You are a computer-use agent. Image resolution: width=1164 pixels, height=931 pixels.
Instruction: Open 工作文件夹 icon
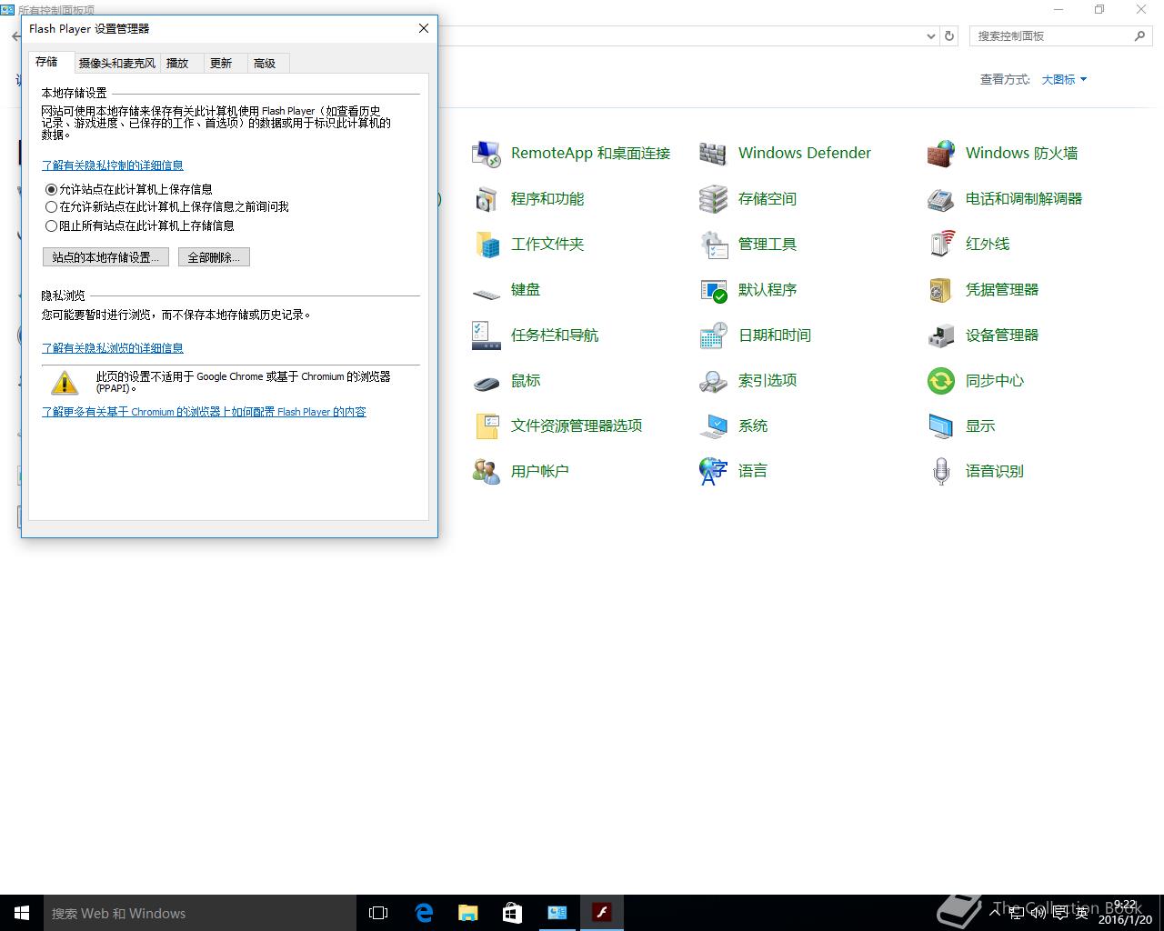[487, 245]
